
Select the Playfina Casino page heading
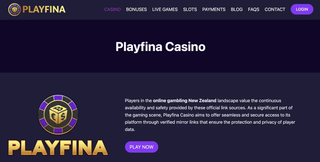coord(160,46)
